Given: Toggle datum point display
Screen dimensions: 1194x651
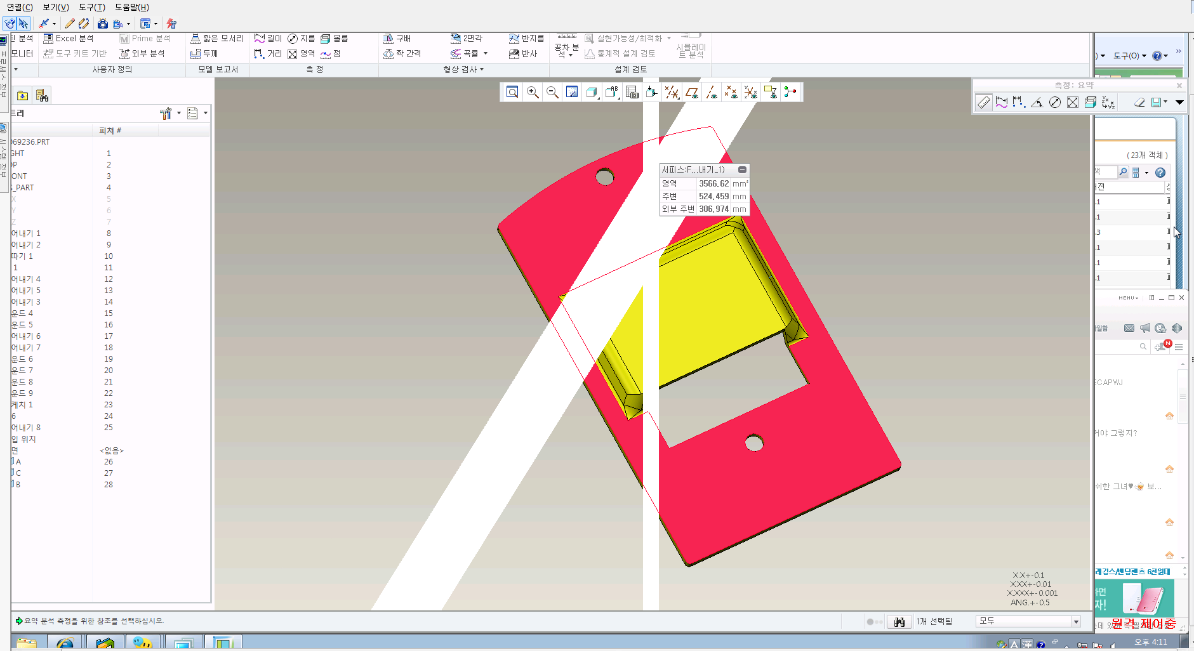Looking at the screenshot, I should click(x=731, y=92).
